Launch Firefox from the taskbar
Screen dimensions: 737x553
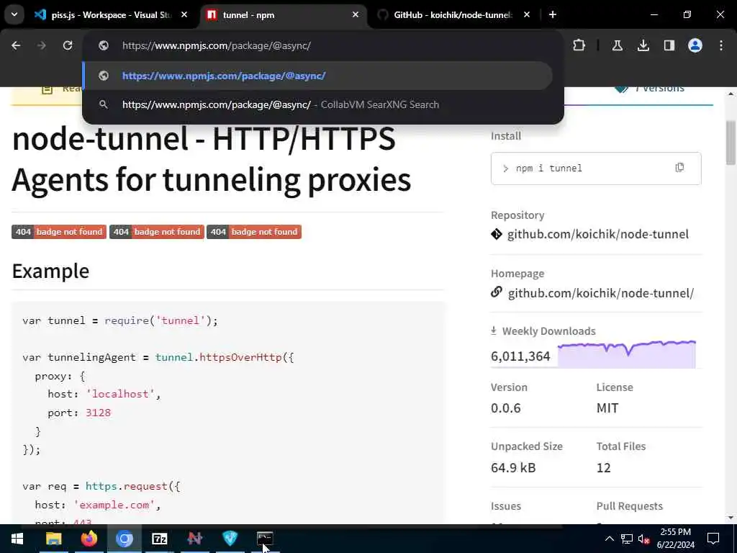pos(89,539)
